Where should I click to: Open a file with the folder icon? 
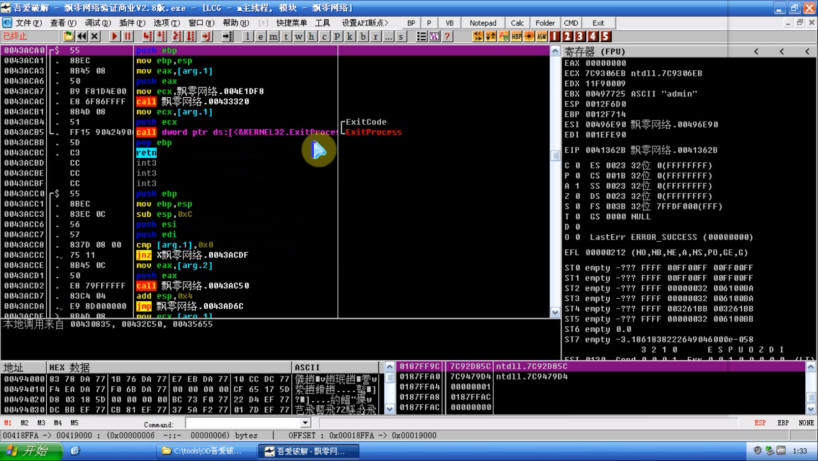click(x=68, y=36)
